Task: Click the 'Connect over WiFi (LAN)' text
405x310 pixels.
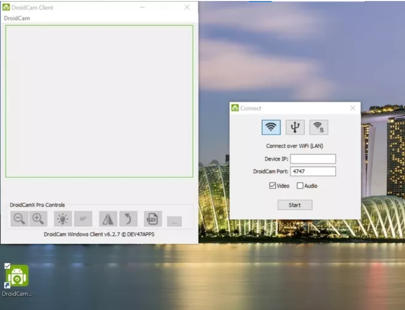Action: tap(295, 146)
